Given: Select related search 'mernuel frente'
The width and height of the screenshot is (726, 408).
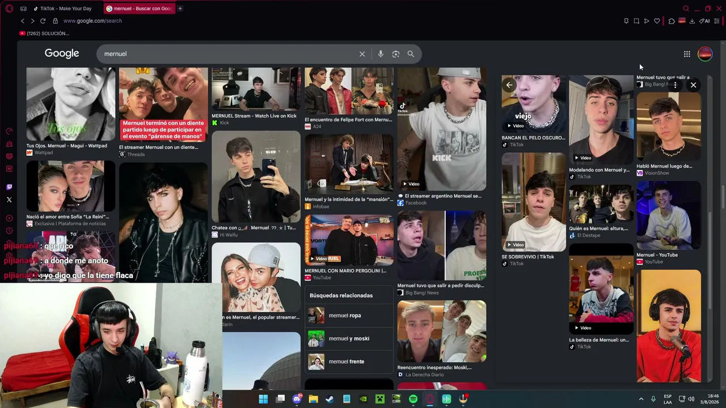Looking at the screenshot, I should [349, 362].
